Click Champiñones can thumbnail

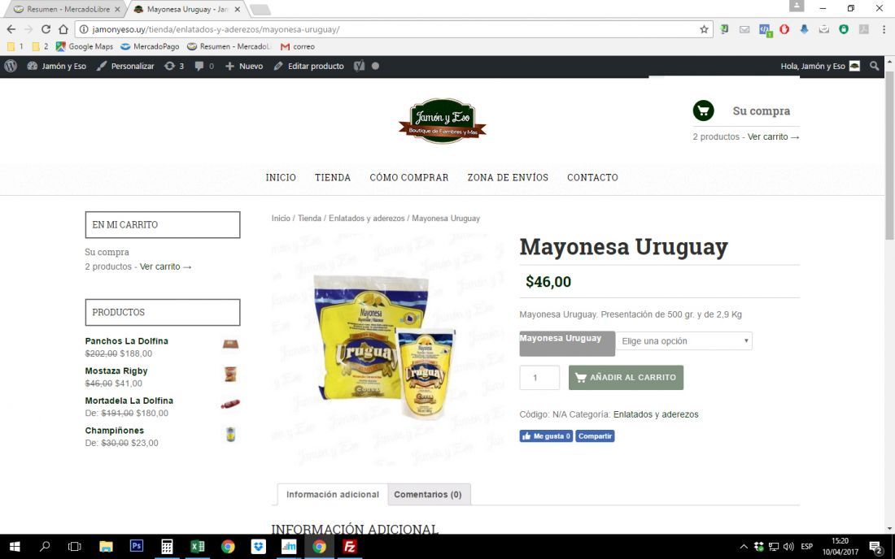230,434
